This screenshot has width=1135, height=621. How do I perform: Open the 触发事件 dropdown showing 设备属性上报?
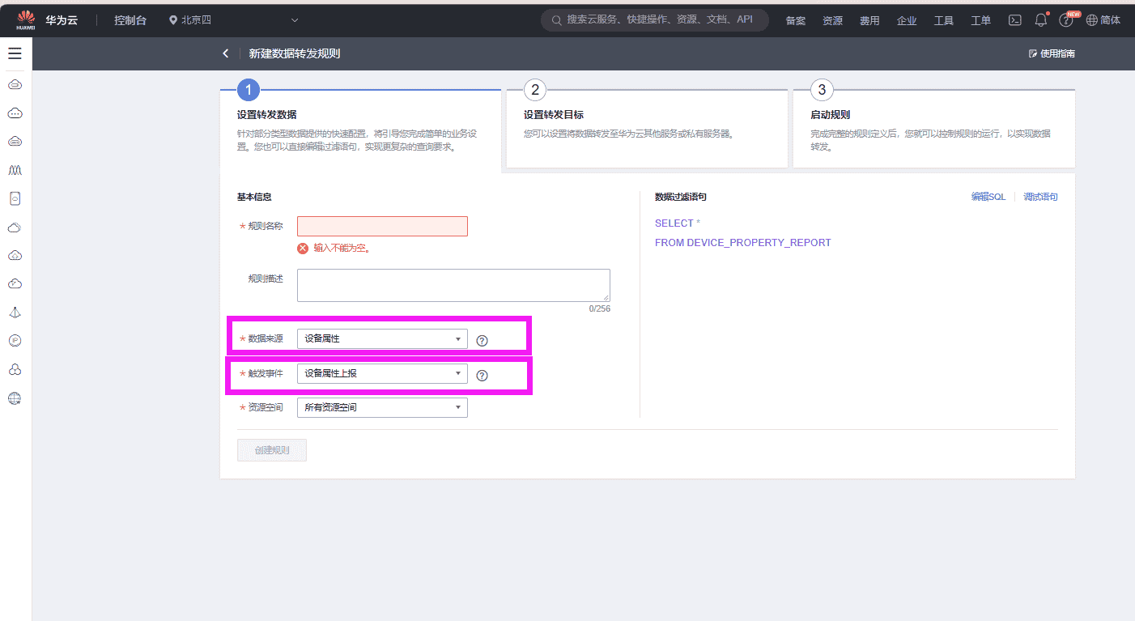[381, 373]
